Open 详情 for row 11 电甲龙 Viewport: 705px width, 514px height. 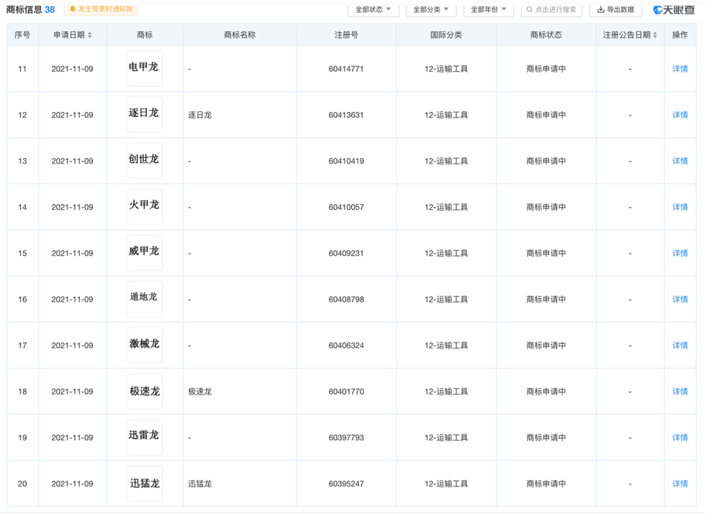pos(680,69)
